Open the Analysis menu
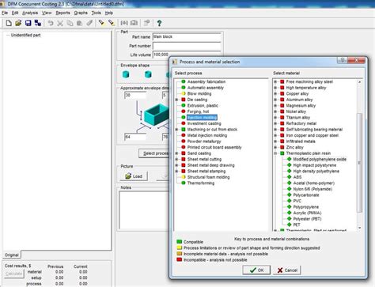375x287 pixels. coord(30,13)
